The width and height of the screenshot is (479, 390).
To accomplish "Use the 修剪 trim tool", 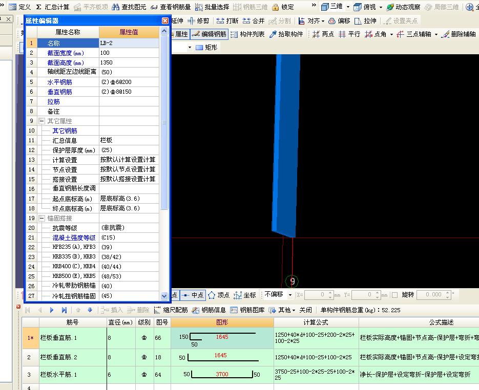I will click(198, 21).
